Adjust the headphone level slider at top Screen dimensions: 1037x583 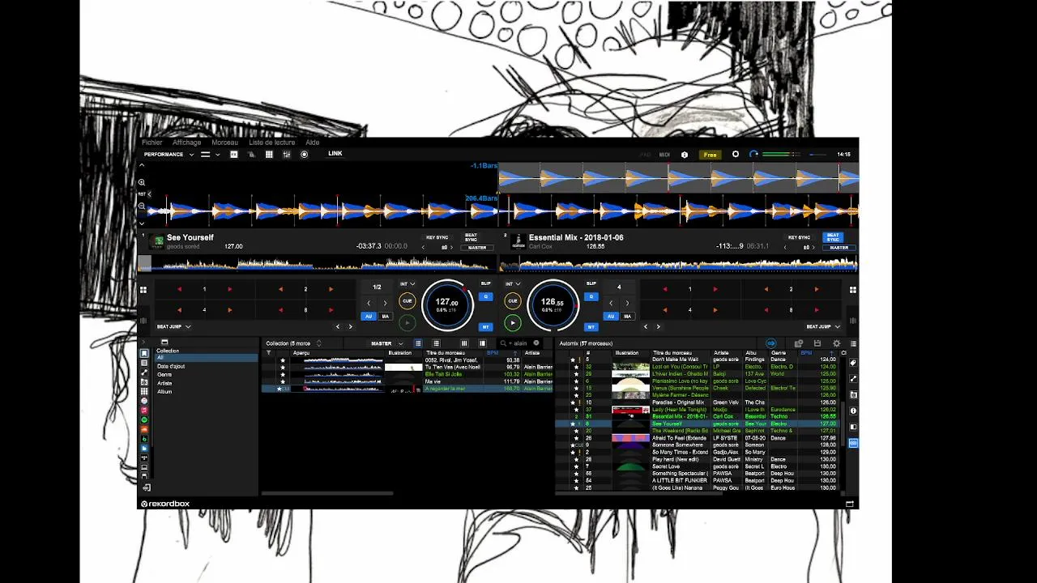817,155
